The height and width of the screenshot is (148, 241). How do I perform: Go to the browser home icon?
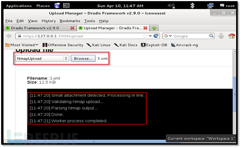(x=232, y=36)
